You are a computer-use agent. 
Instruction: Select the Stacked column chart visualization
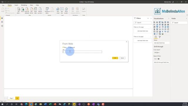(x=157, y=22)
